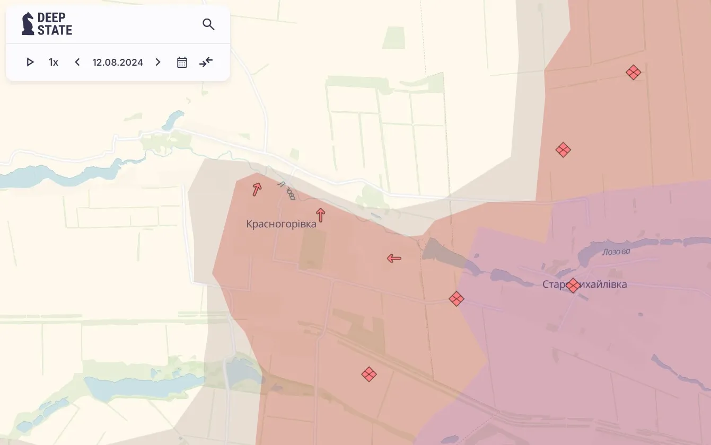This screenshot has width=711, height=445.
Task: Click the diamond marker on the road west of Старомихайлівка
Action: (457, 299)
